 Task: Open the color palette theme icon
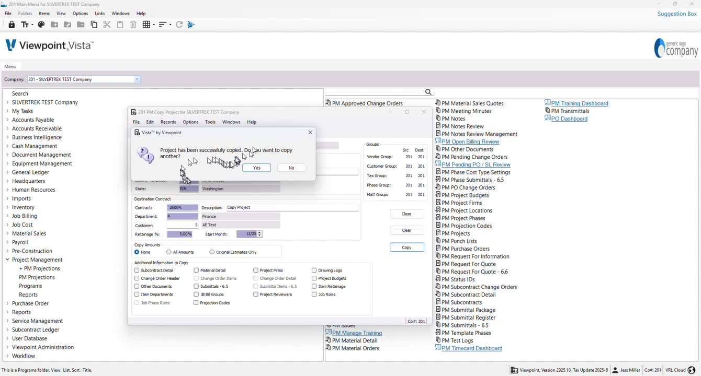(x=41, y=25)
